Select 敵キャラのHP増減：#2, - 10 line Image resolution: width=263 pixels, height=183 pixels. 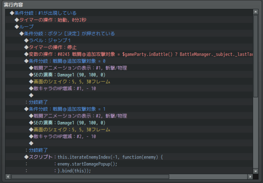[x=129, y=137]
